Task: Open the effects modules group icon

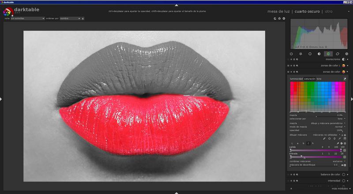Action: [x=346, y=54]
